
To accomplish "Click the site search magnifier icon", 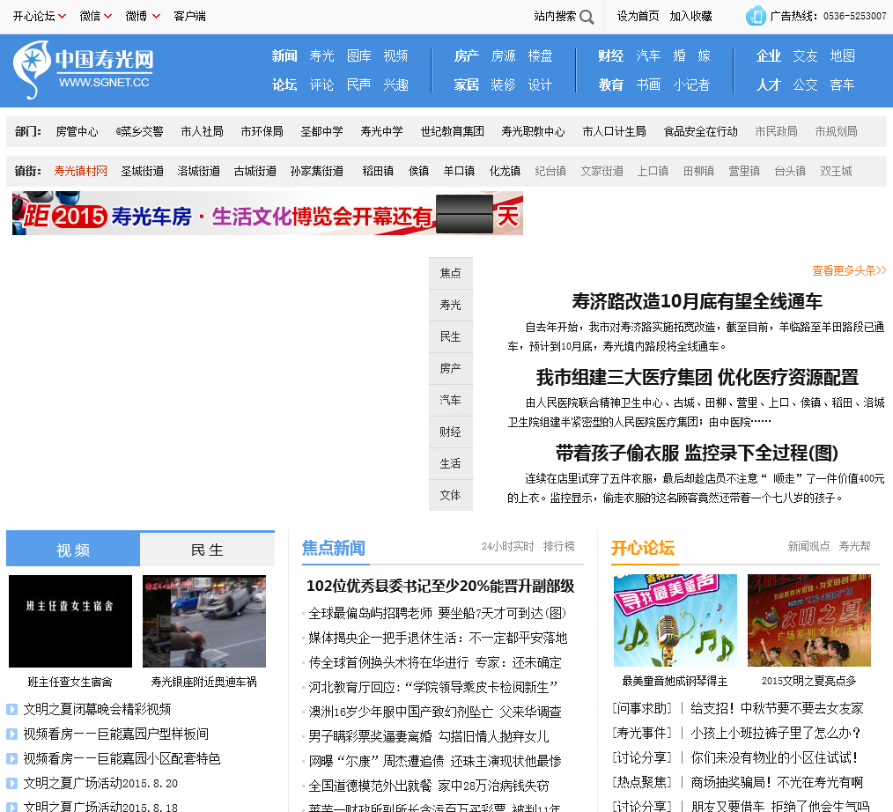I will click(x=587, y=17).
